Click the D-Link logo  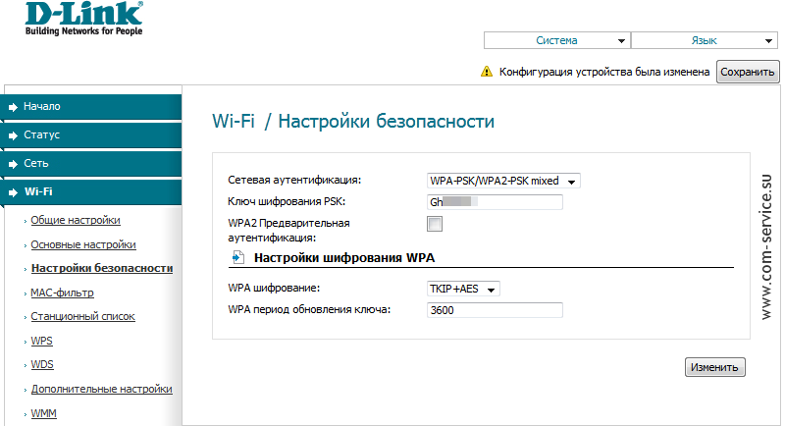coord(84,19)
